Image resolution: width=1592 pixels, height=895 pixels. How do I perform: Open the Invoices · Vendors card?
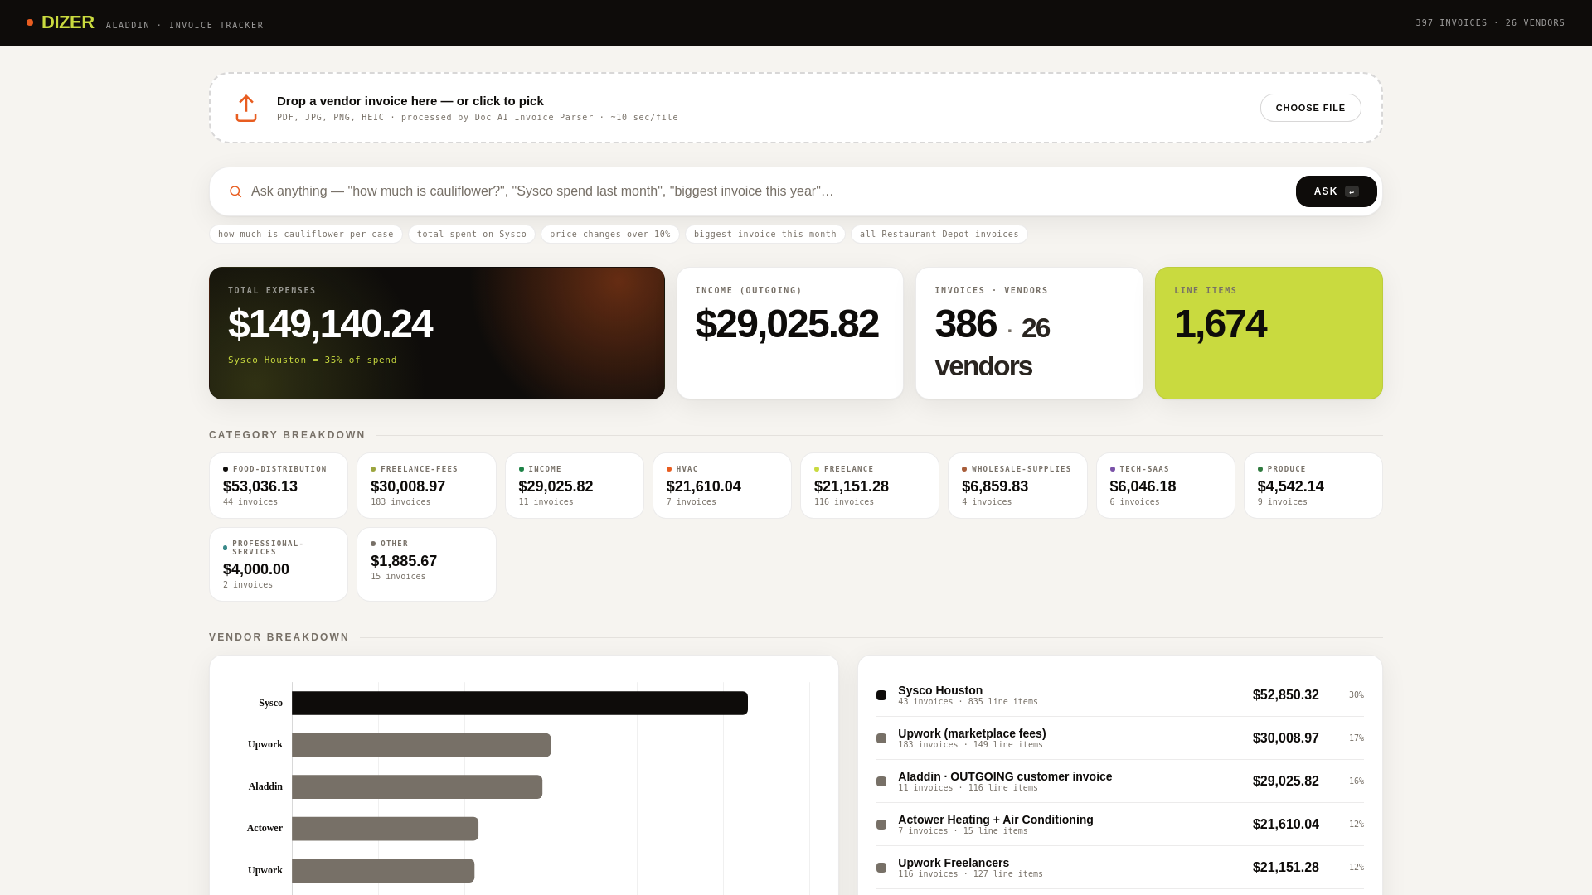pyautogui.click(x=1029, y=333)
